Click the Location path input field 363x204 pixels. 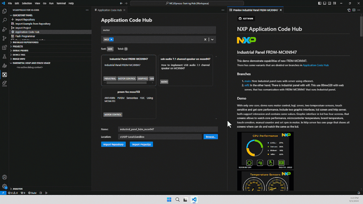[x=160, y=137]
